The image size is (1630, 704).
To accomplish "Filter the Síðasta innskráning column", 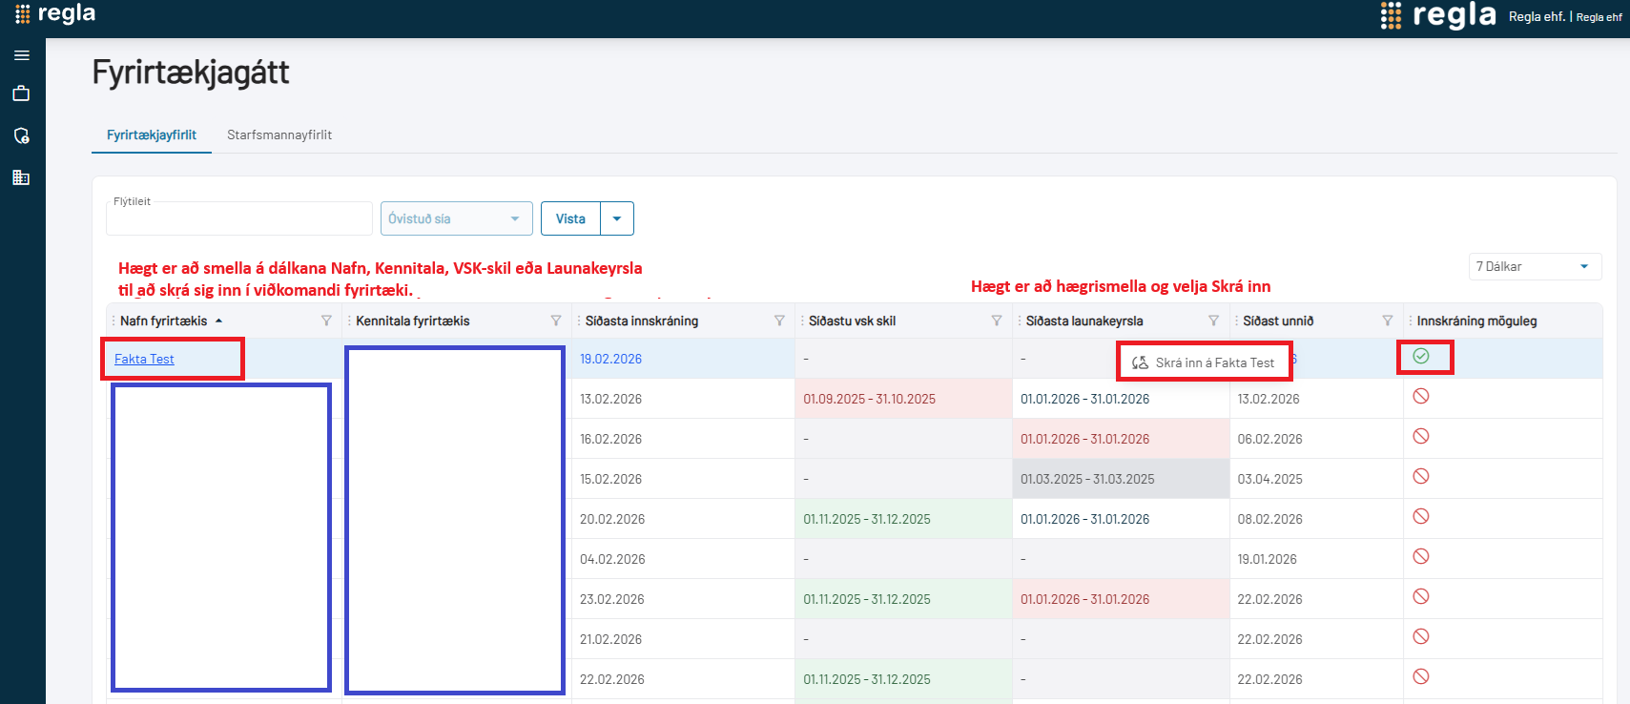I will coord(779,321).
